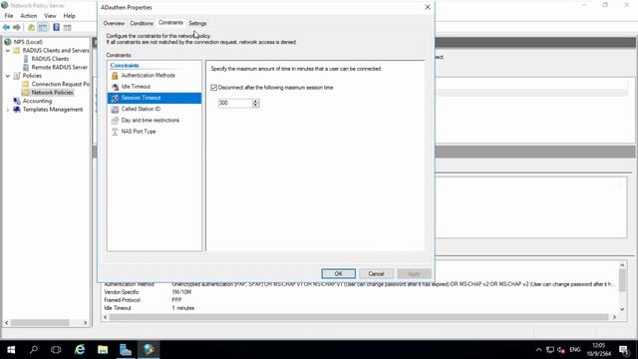Collapse RADIUS Clients and Servers node

coord(8,51)
